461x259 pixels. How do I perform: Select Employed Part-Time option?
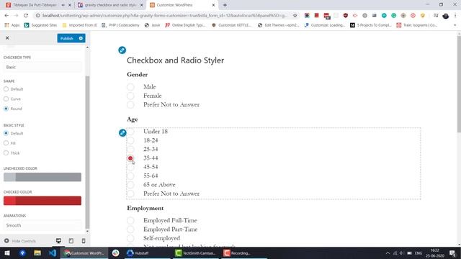[x=130, y=230]
